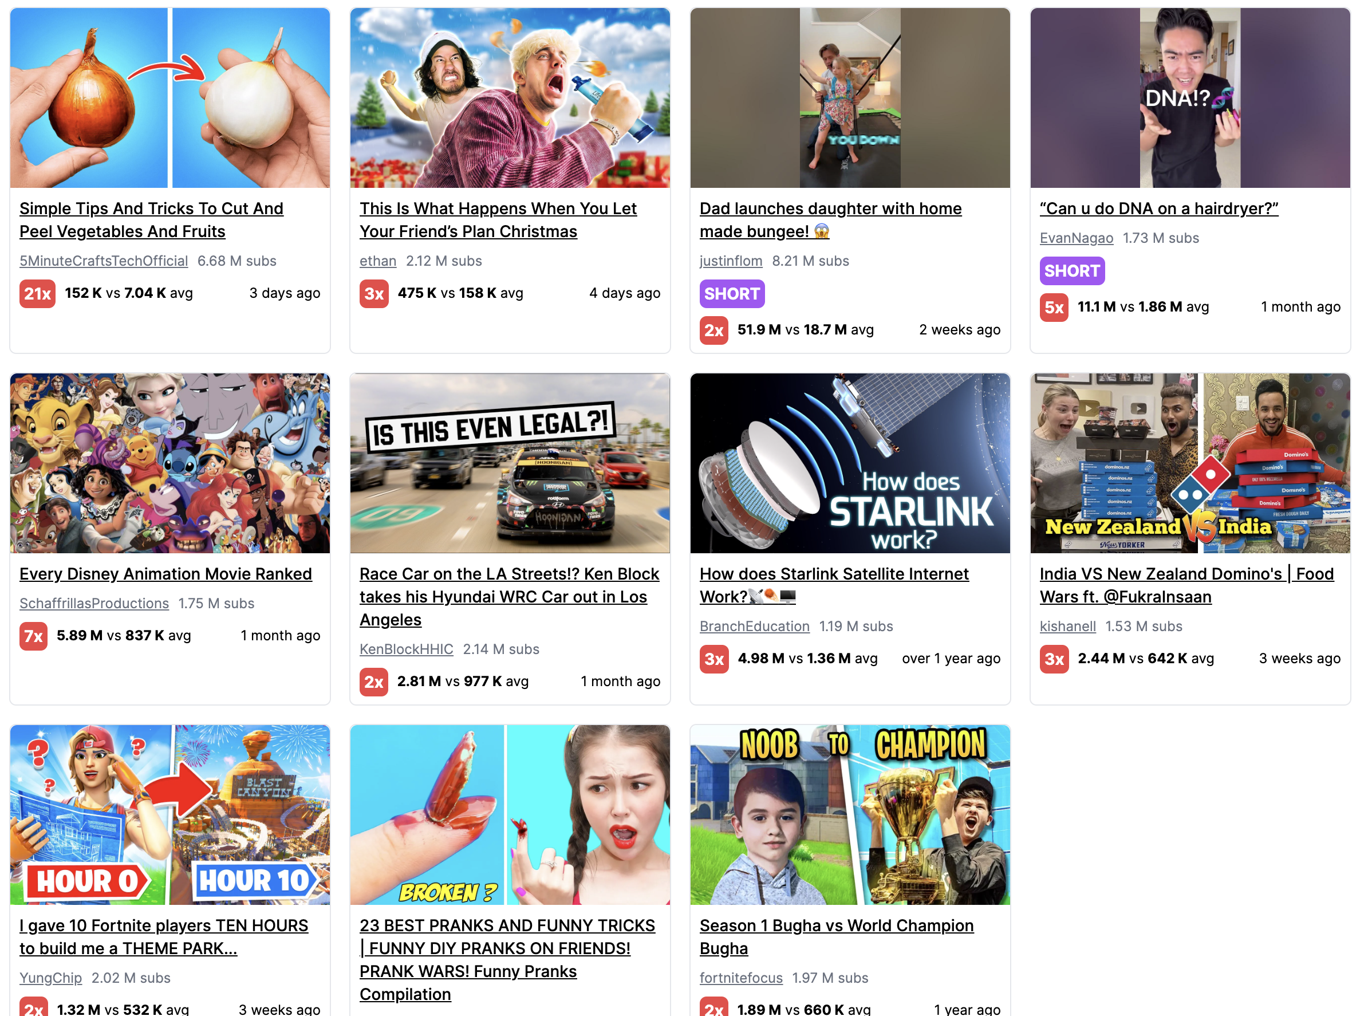Click the 21x outlier score badge
Image resolution: width=1372 pixels, height=1016 pixels.
tap(38, 293)
